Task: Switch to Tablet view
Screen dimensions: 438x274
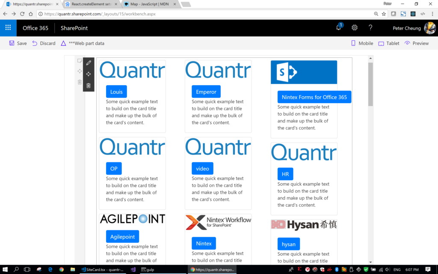Action: click(389, 43)
